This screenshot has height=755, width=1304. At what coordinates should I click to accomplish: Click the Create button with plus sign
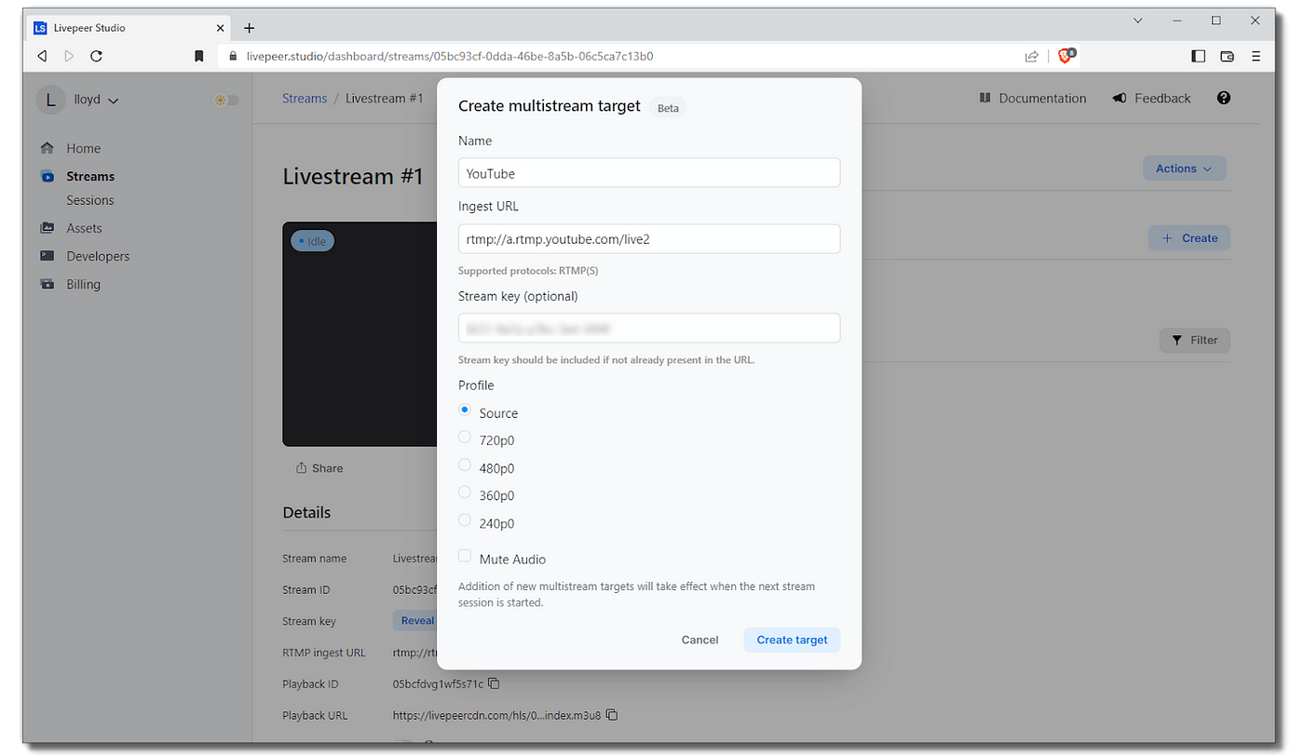(1189, 238)
